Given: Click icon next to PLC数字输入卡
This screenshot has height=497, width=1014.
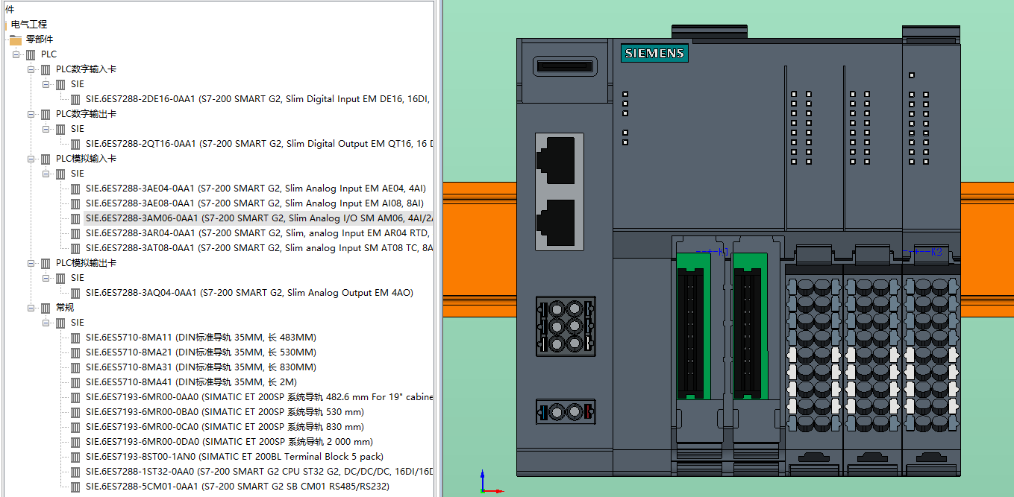Looking at the screenshot, I should tap(46, 69).
